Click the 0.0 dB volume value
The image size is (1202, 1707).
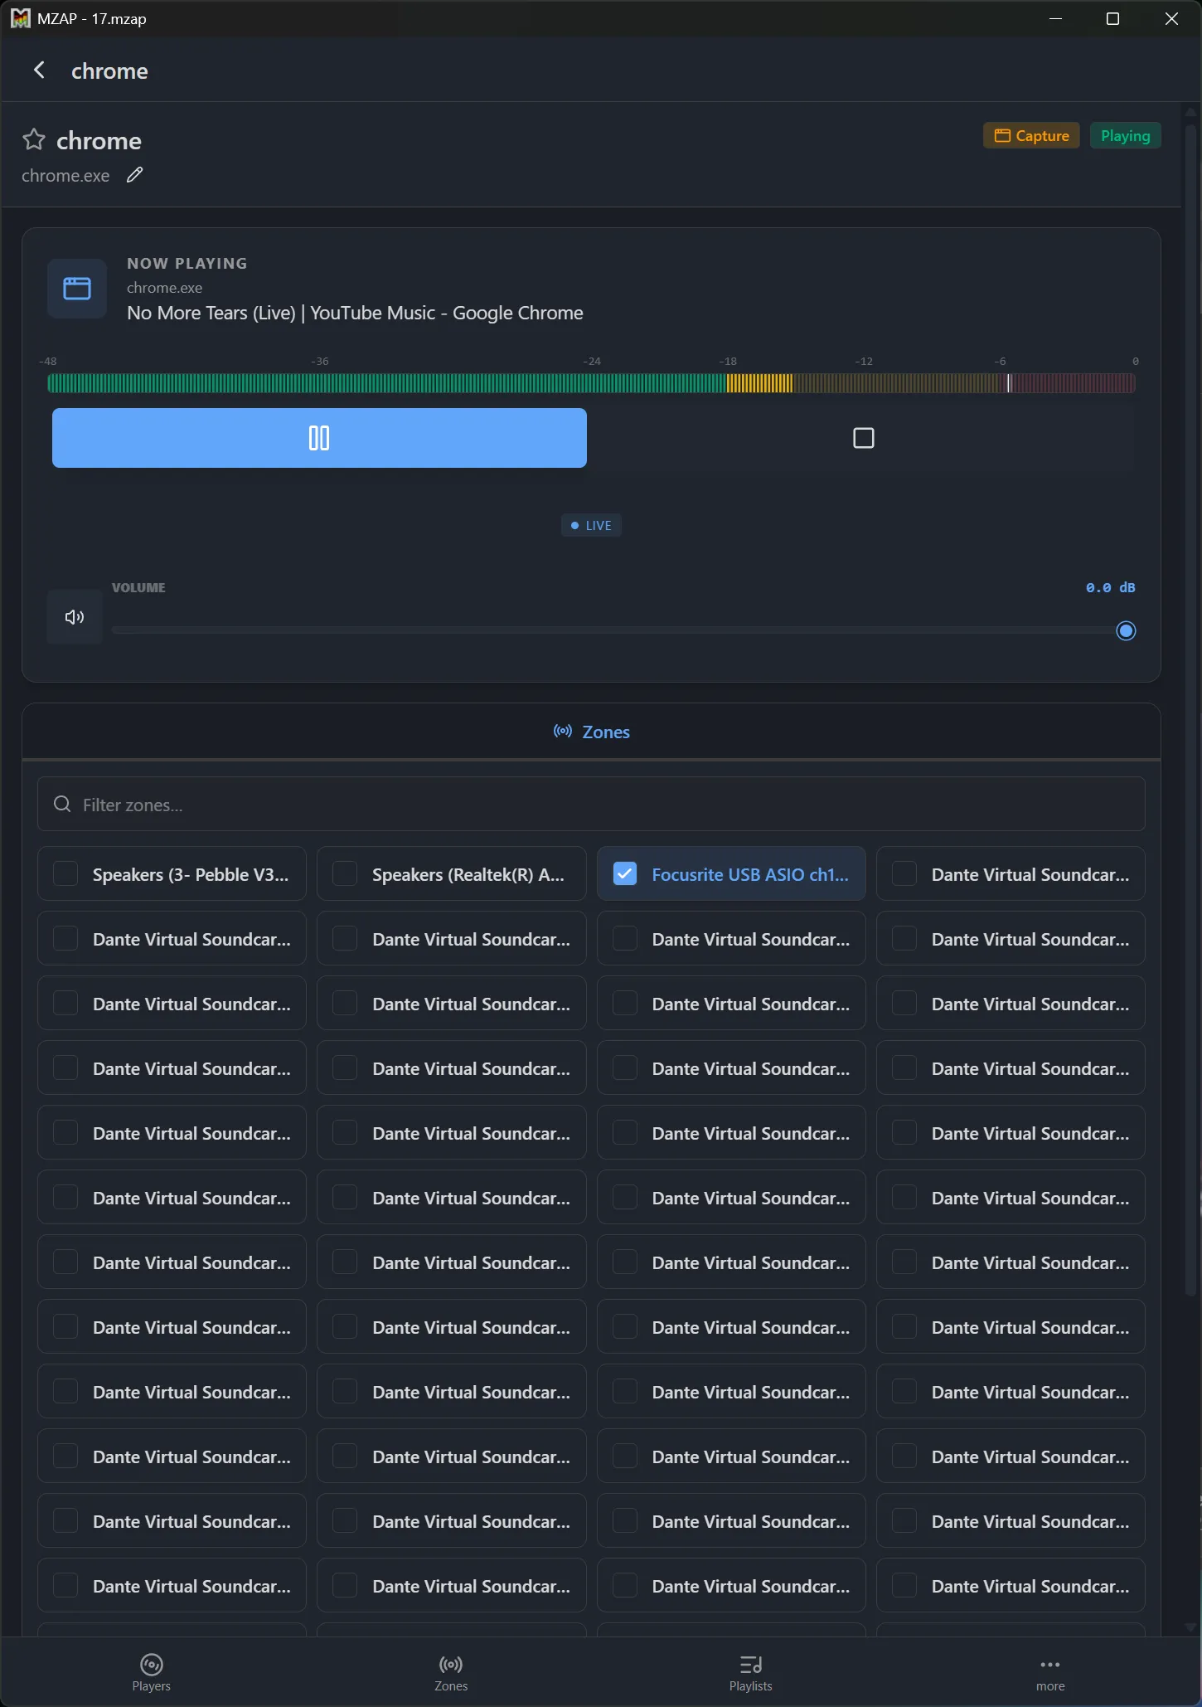tap(1110, 587)
